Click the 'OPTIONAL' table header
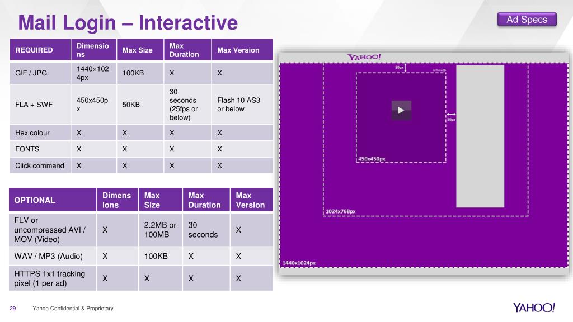Image resolution: width=573 pixels, height=322 pixels. point(53,200)
